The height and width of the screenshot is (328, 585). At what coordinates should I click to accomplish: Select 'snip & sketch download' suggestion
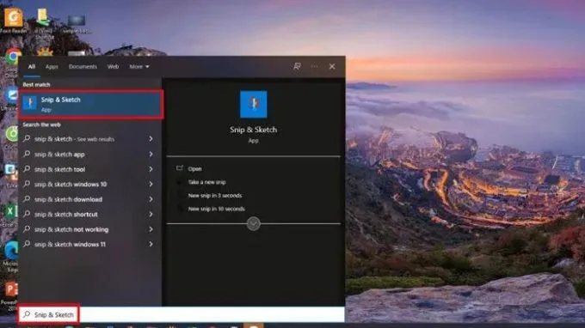point(89,199)
